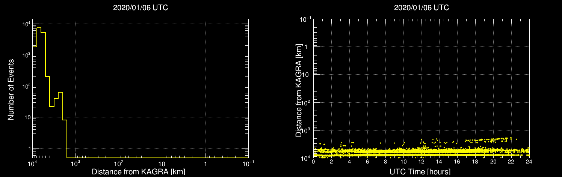Click the UTC time tick label 6
Viewport: 562px width, 177px height.
click(367, 161)
